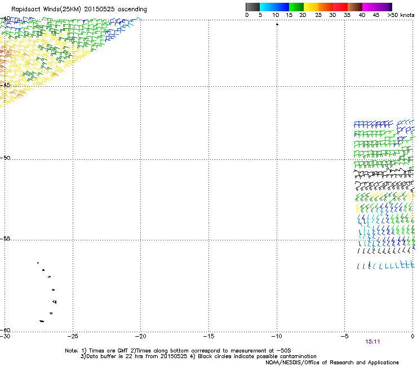Image resolution: width=417 pixels, height=366 pixels.
Task: Click the blue 10-15 knots legend swatch
Action: [x=282, y=7]
